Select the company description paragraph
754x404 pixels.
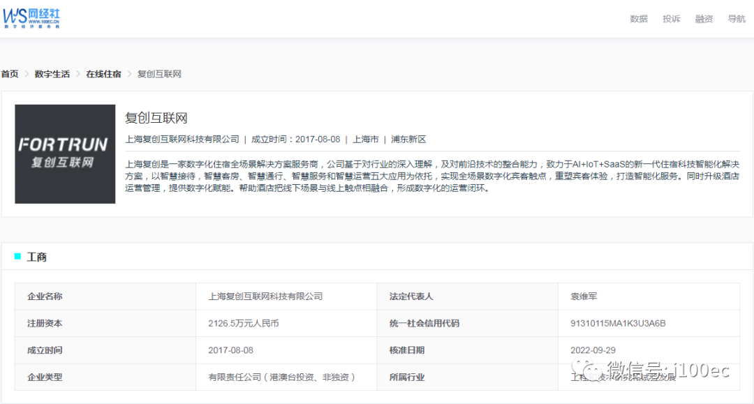pyautogui.click(x=432, y=176)
